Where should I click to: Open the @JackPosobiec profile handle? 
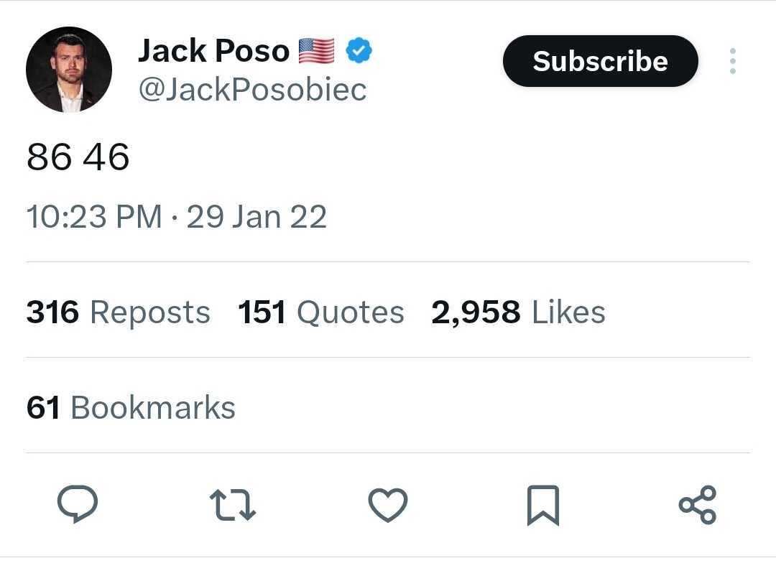pos(253,89)
